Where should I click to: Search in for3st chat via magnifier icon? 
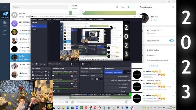tap(117, 7)
